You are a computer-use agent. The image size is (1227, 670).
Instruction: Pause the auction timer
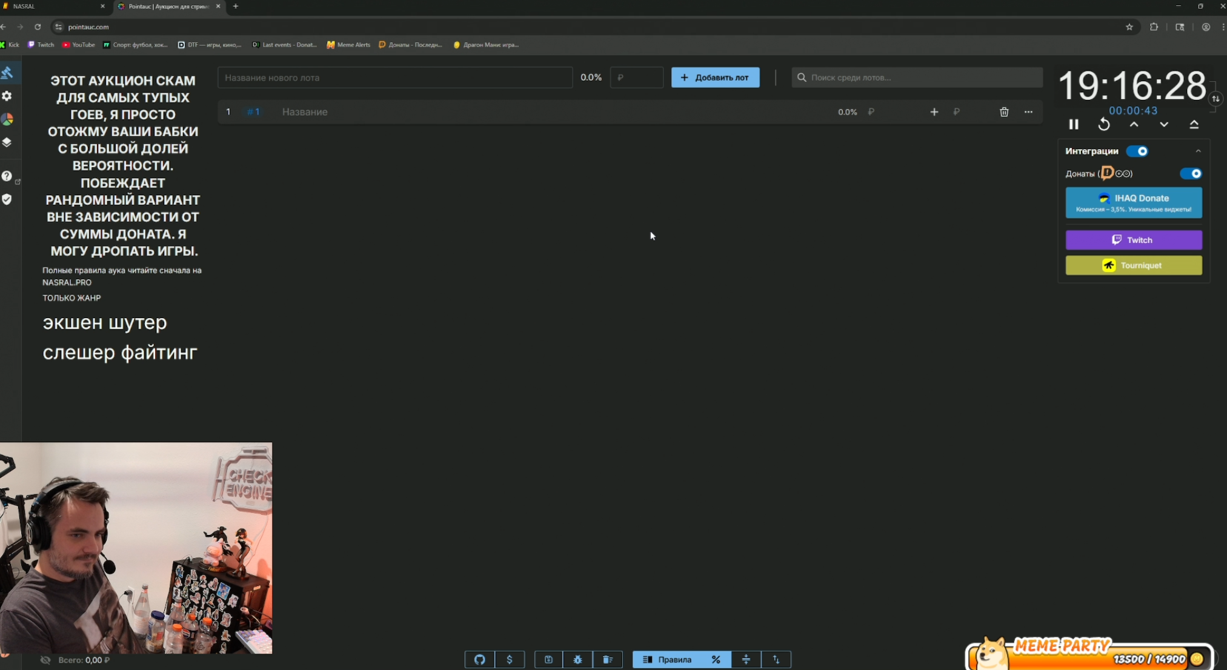[x=1074, y=124]
